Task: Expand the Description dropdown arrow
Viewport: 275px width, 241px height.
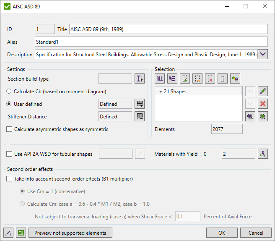Action: pos(263,54)
